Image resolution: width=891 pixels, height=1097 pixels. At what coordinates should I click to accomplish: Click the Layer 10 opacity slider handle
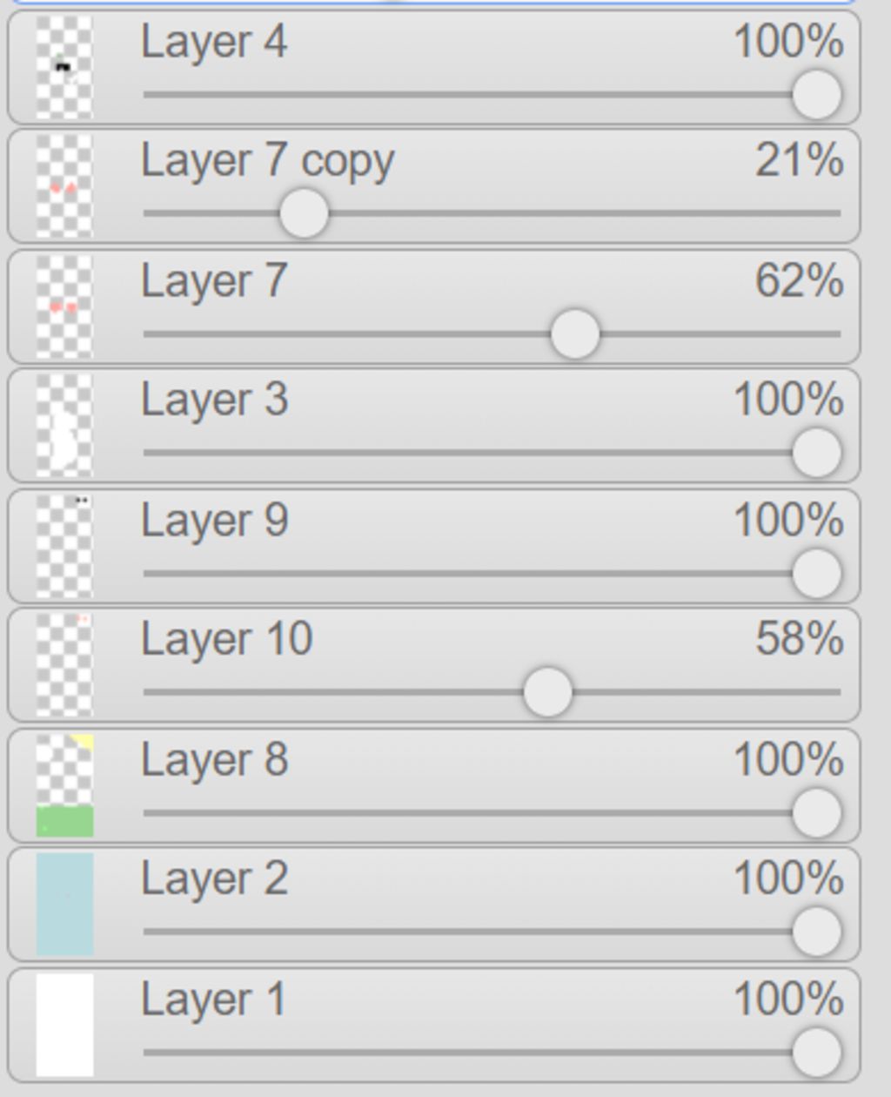click(548, 692)
